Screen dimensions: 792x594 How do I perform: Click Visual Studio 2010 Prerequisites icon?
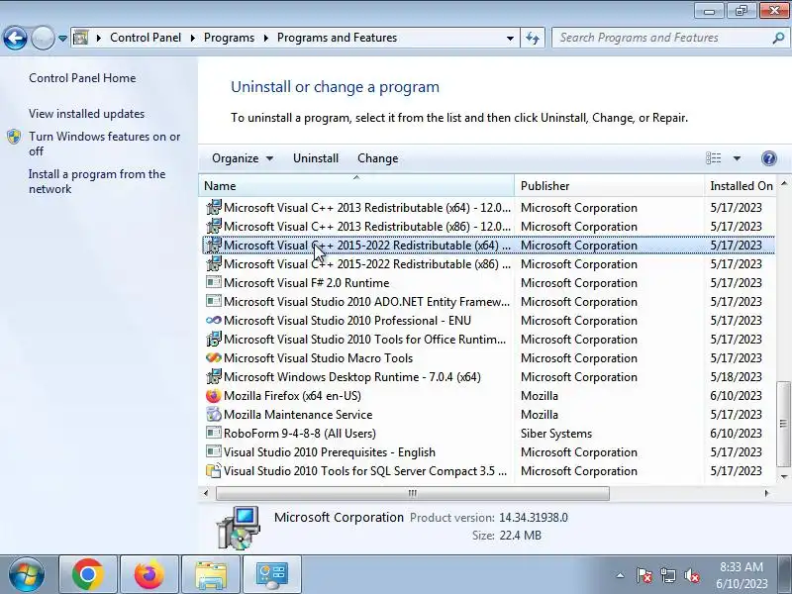tap(214, 451)
